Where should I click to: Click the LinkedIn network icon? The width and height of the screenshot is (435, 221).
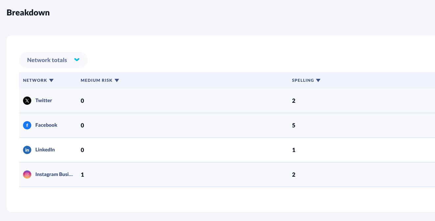pos(27,150)
